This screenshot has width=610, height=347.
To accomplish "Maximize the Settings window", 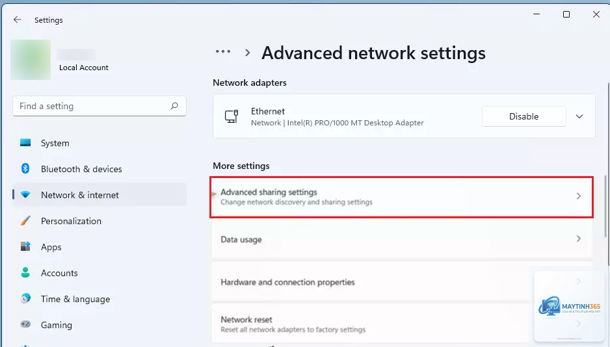I will tap(566, 14).
